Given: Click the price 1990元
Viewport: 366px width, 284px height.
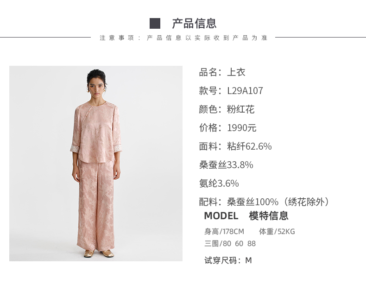Looking at the screenshot, I should point(242,128).
